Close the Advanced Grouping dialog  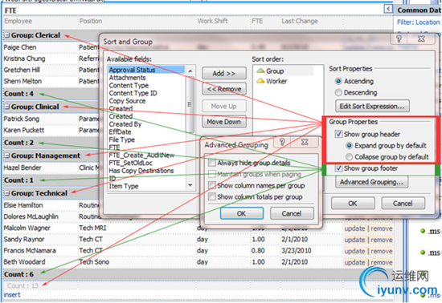pyautogui.click(x=305, y=142)
